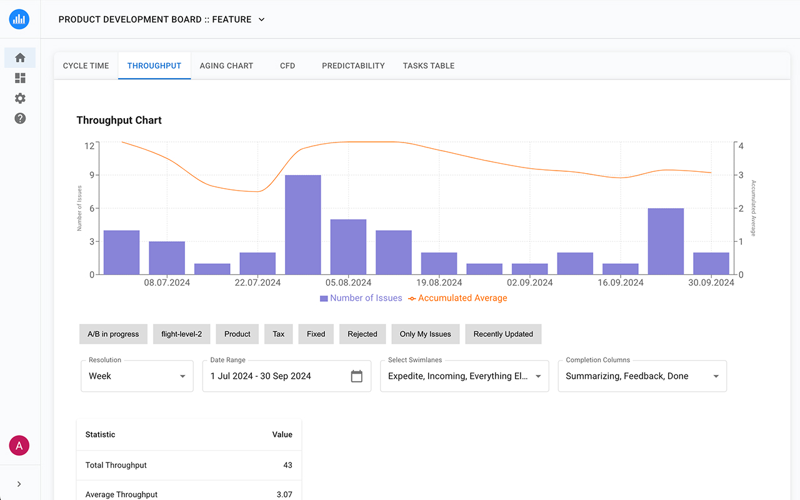
Task: Select the Rejected filter chip
Action: [x=362, y=334]
